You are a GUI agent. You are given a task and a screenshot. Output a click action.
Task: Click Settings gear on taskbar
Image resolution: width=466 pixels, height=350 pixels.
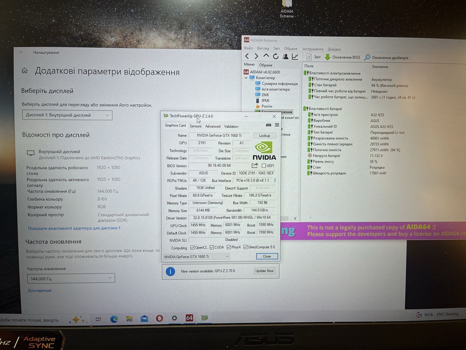pyautogui.click(x=174, y=318)
